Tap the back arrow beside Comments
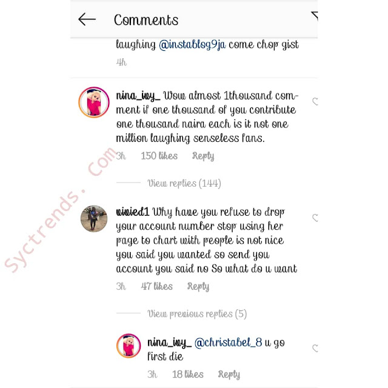Screen dimensions: 388x388 tap(87, 19)
